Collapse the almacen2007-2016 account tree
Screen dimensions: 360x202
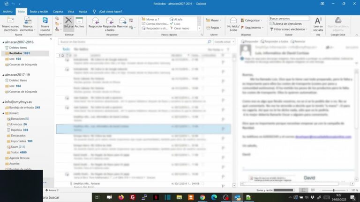pos(3,42)
